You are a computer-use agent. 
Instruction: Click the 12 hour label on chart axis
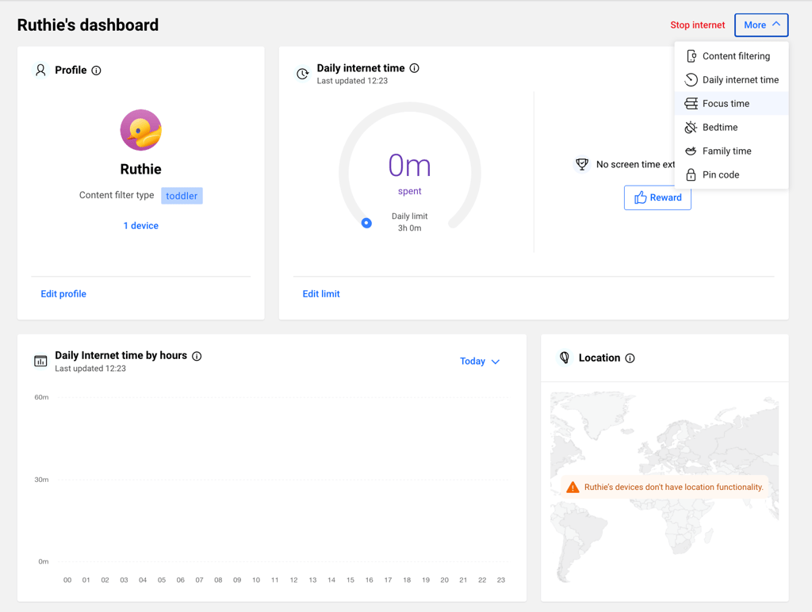coord(293,580)
